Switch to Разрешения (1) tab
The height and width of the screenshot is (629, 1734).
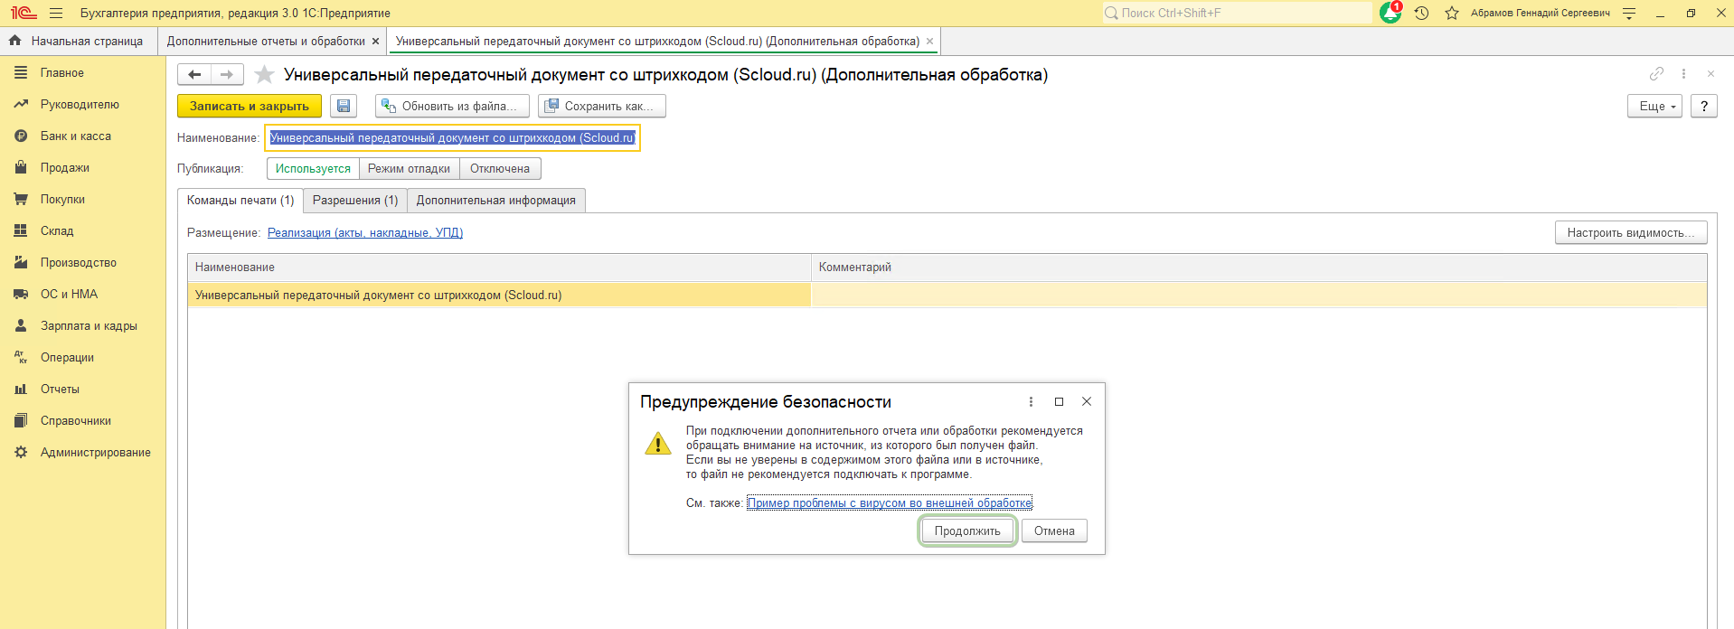tap(355, 201)
